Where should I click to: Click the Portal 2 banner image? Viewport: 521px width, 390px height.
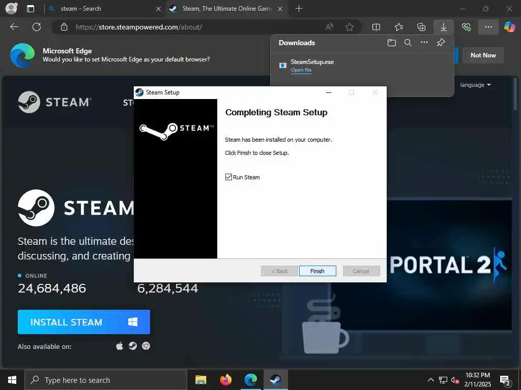click(x=450, y=265)
